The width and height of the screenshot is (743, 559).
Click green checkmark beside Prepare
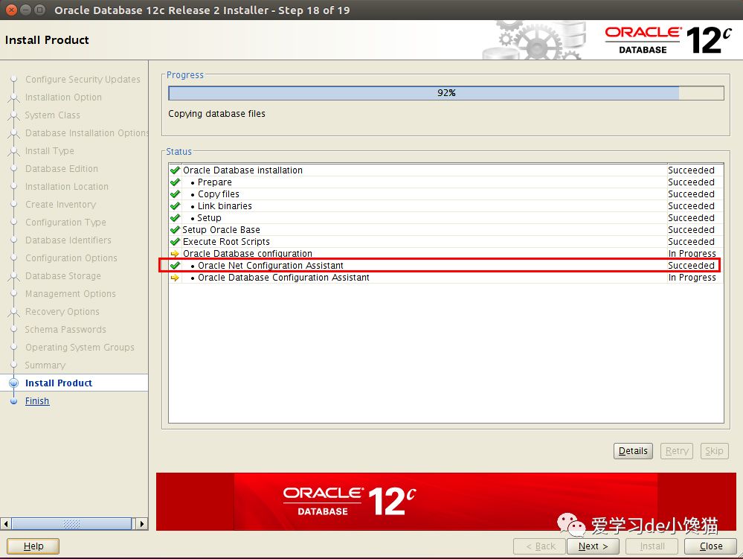pyautogui.click(x=175, y=182)
